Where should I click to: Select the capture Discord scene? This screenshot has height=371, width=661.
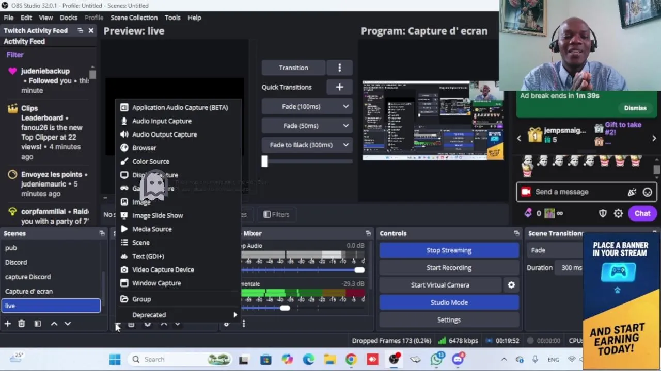click(x=51, y=277)
